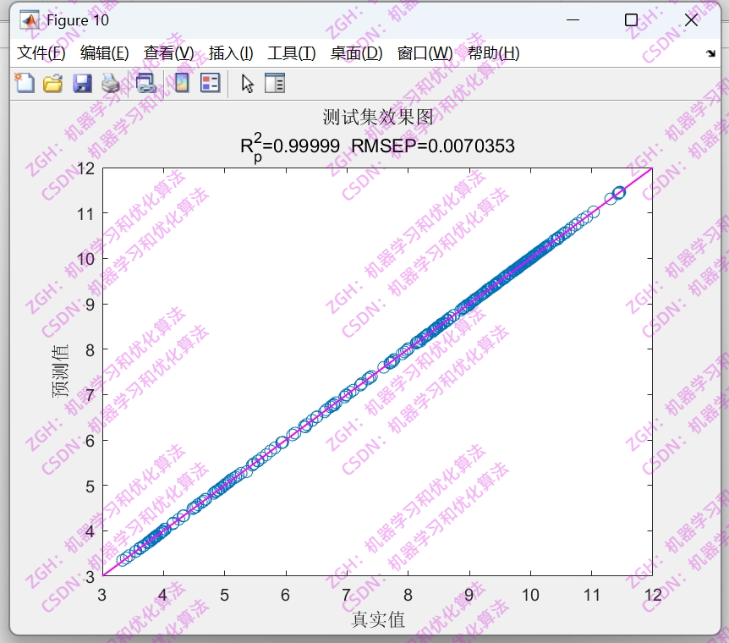Maximize the Figure 10 window
Image resolution: width=729 pixels, height=643 pixels.
tap(632, 20)
